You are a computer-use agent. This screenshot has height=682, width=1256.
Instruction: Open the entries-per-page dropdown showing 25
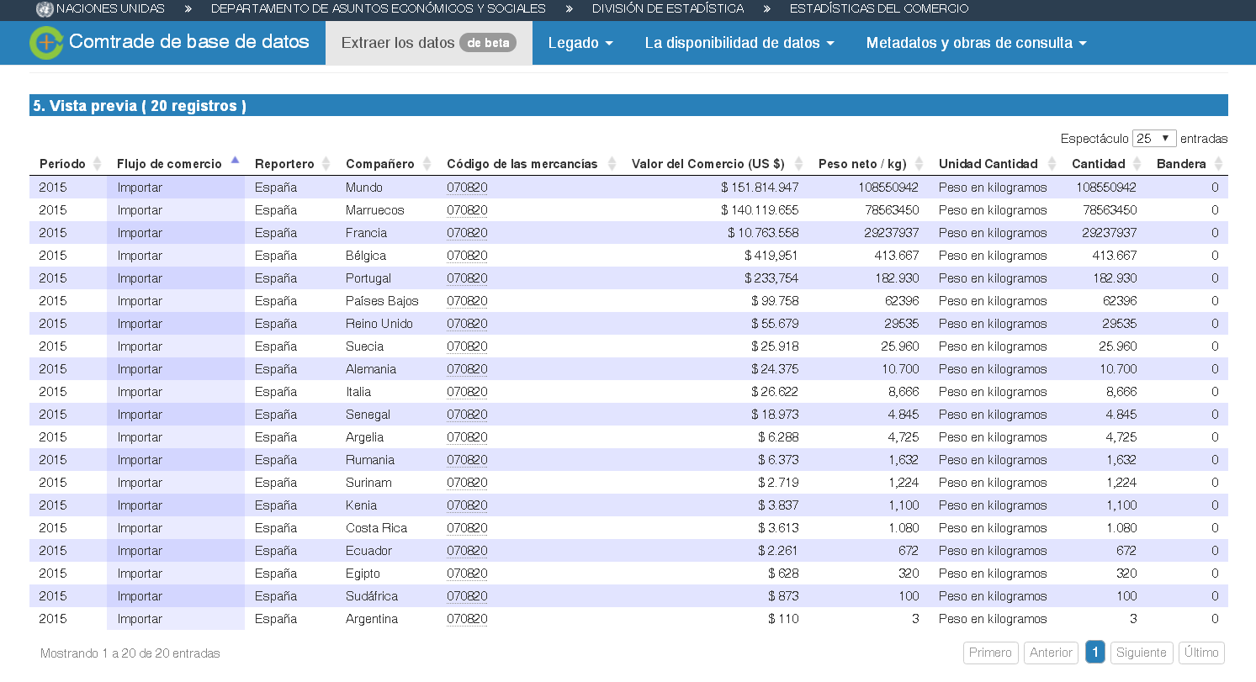tap(1153, 139)
